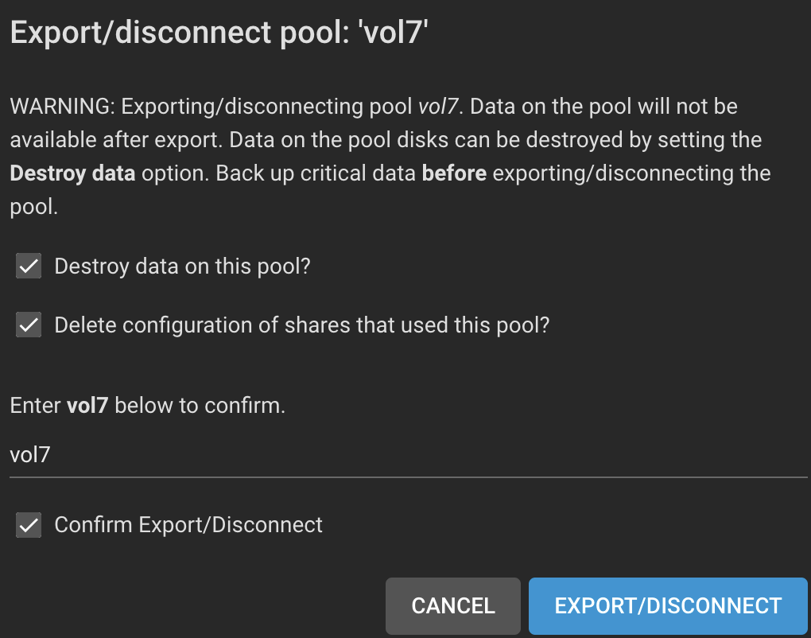Click the italic 'vol7' in warning paragraph
The image size is (811, 638).
tap(437, 106)
